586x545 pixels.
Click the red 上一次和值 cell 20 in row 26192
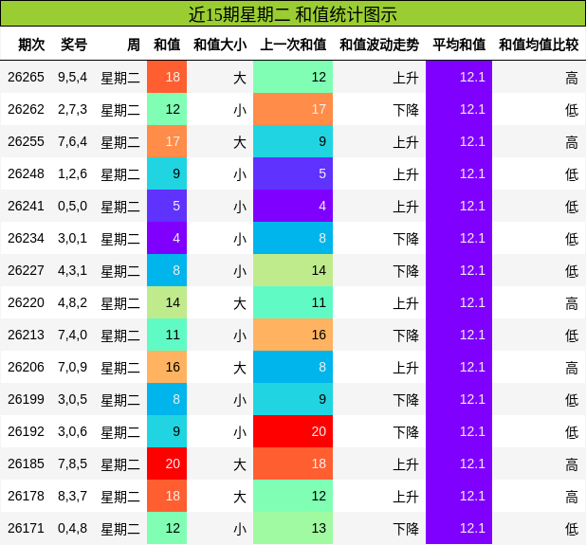pos(293,431)
